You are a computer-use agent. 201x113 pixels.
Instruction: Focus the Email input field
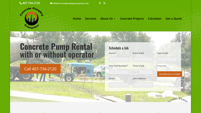click(119, 85)
